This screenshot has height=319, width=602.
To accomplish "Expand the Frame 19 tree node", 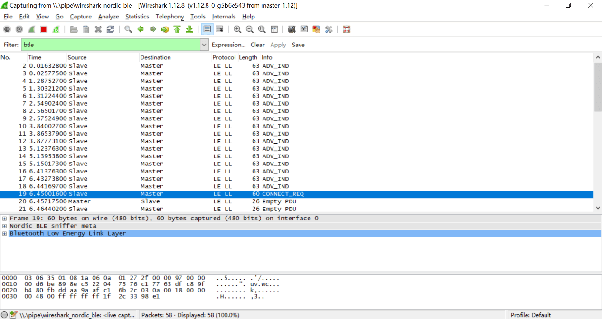I will pos(4,219).
